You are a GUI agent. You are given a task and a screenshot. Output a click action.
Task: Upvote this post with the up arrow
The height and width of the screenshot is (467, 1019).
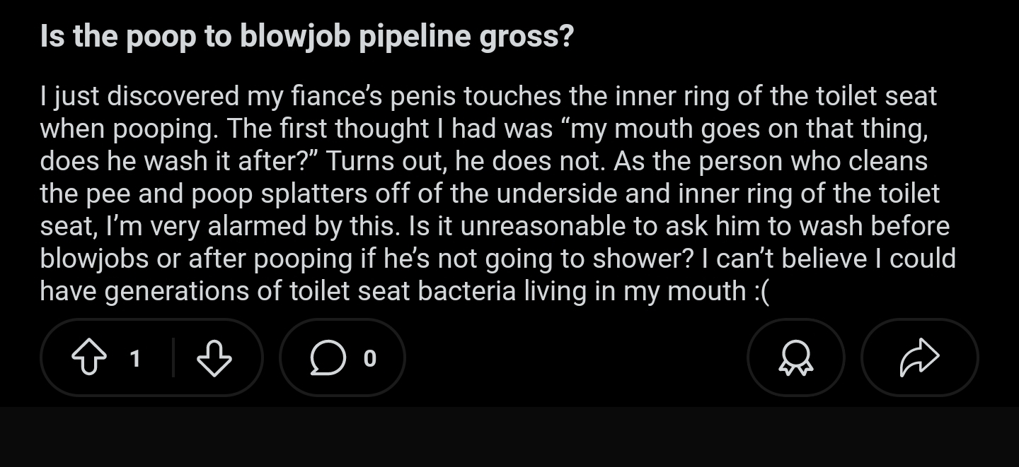(x=88, y=358)
